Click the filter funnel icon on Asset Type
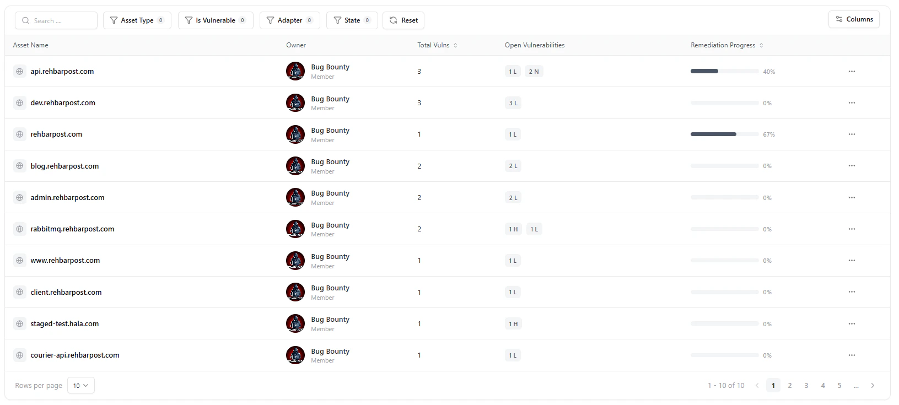 click(x=113, y=20)
